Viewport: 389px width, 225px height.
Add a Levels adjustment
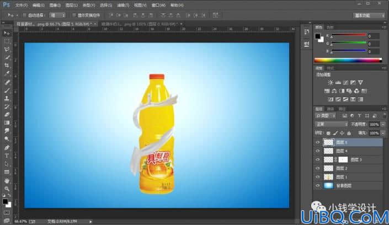(338, 82)
